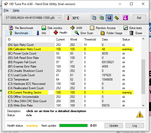Select the (C4) Reallocated Event Count row
Screen dimensions: 151x133
pos(70,88)
